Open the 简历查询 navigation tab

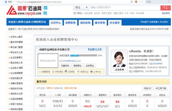point(85,23)
